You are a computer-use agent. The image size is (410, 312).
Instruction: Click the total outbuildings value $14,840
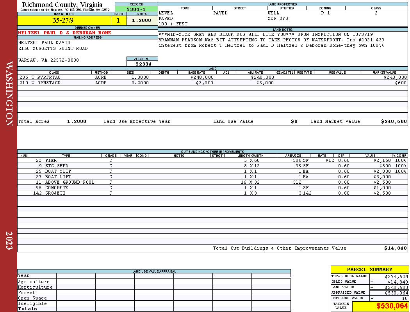[x=395, y=248]
